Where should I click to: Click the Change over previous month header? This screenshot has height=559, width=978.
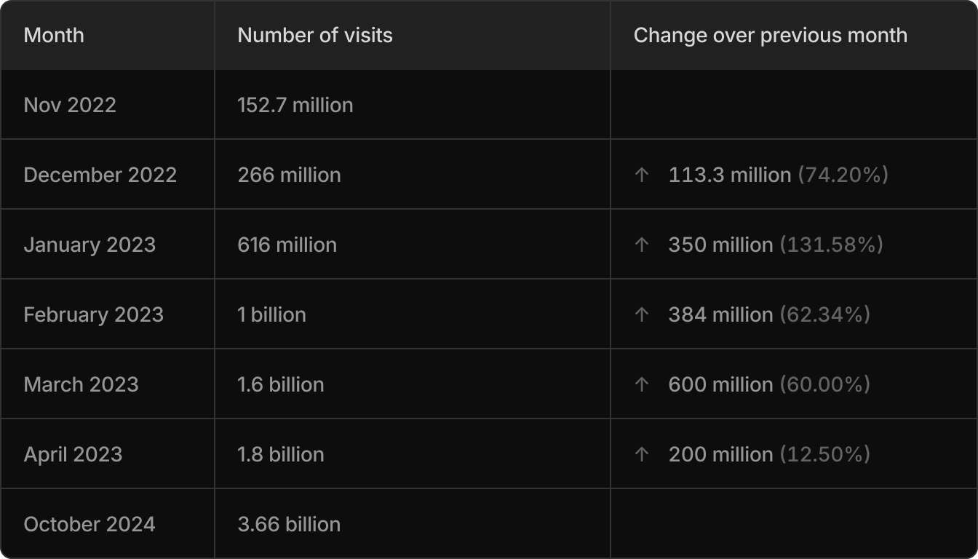(771, 35)
